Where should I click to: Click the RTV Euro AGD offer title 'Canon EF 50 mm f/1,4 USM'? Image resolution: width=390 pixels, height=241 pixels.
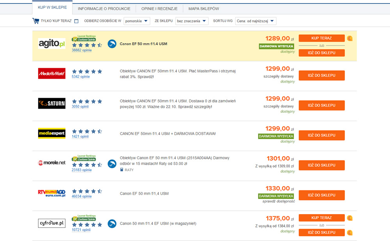click(144, 194)
